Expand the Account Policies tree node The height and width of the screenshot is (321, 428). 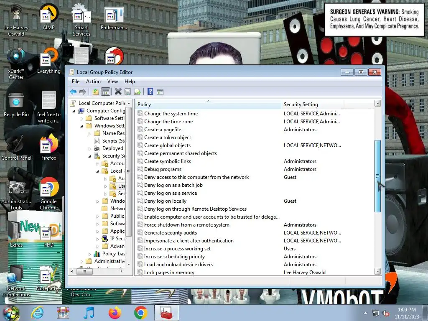point(97,163)
